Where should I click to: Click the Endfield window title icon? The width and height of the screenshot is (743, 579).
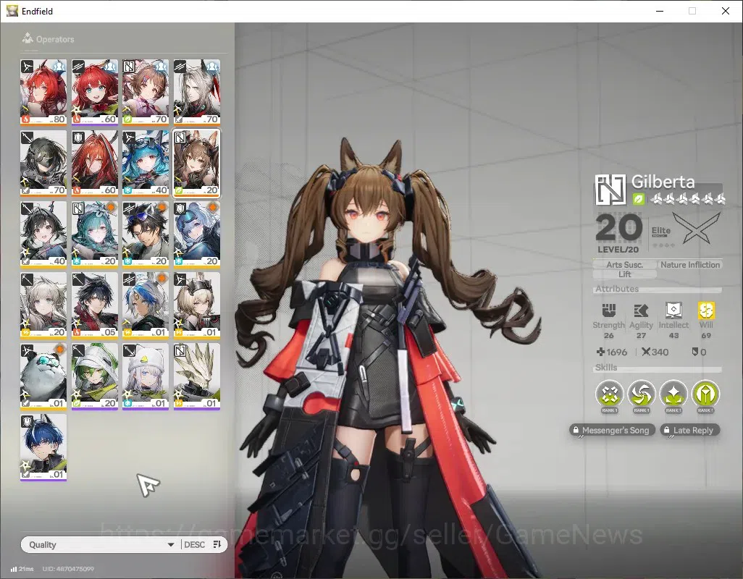[x=12, y=11]
